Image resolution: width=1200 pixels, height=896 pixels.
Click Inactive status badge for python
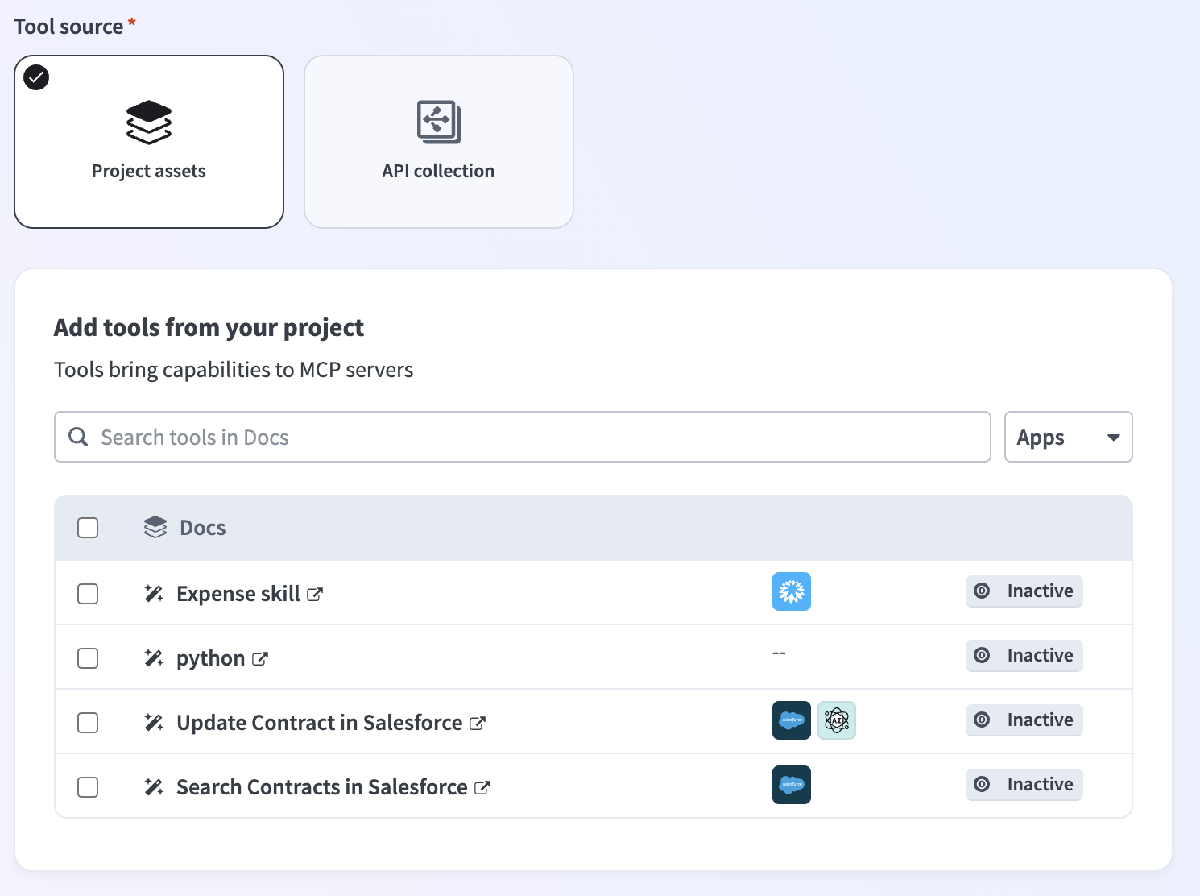pyautogui.click(x=1024, y=656)
